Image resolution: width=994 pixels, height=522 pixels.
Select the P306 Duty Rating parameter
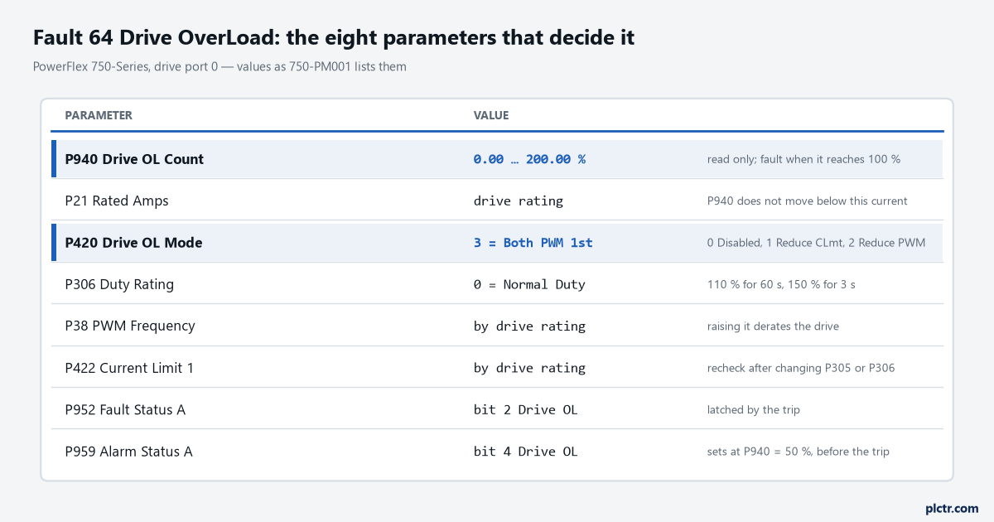[497, 284]
